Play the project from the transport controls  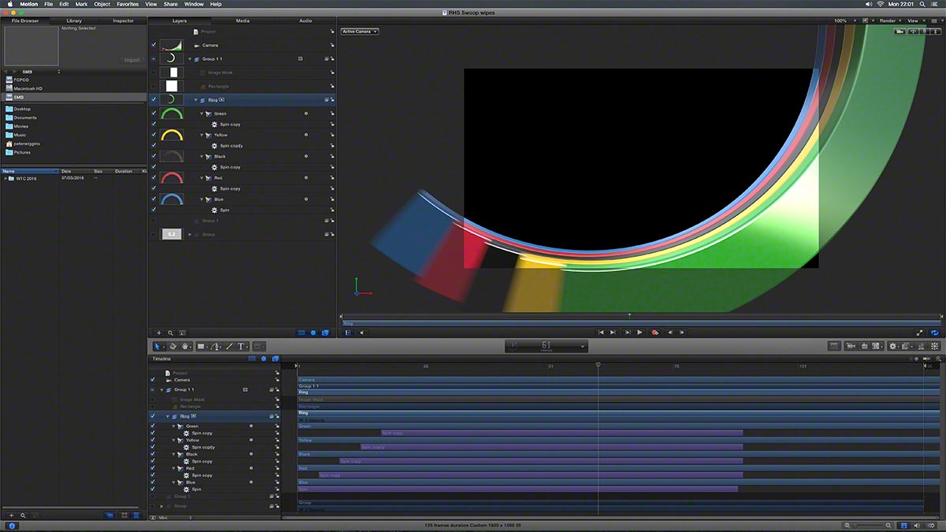pyautogui.click(x=639, y=333)
